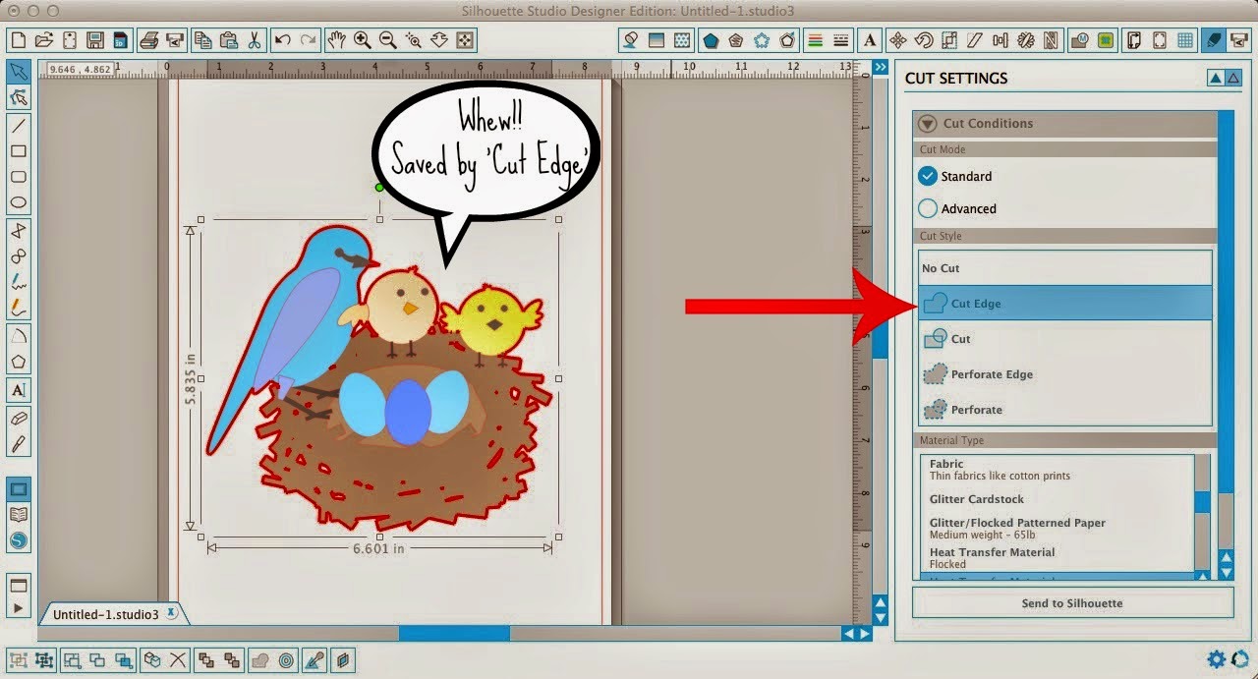This screenshot has width=1258, height=679.
Task: Select the Advanced cut mode
Action: click(x=928, y=208)
